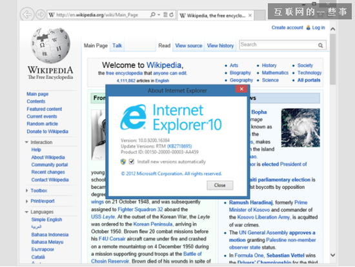Viewport: 355px width, 267px height.
Task: Open the Recent changes link
Action: click(48, 172)
